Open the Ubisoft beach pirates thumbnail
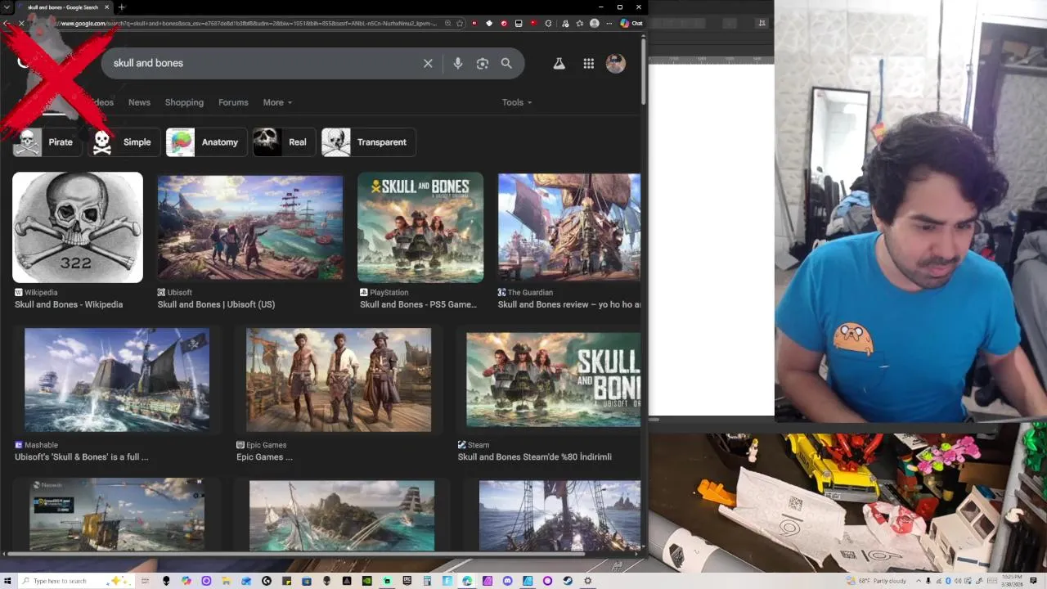Viewport: 1047px width, 589px height. [x=250, y=227]
